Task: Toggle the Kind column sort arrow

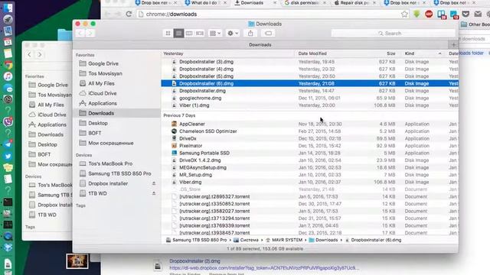Action: point(439,53)
